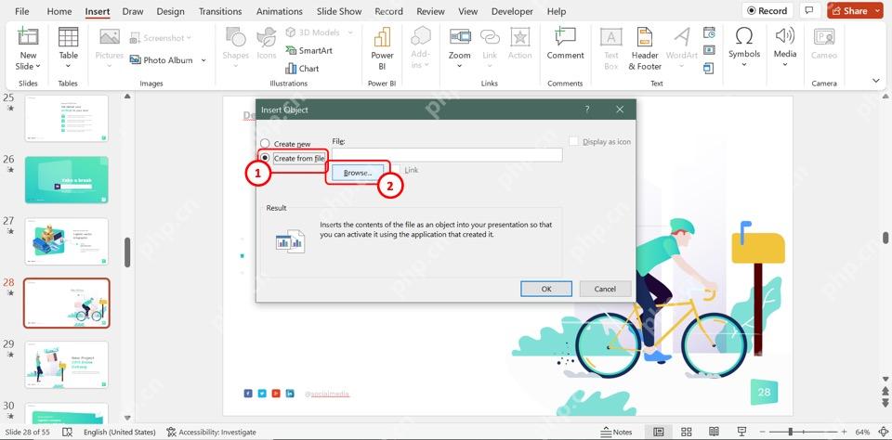
Task: Click the WordArt icon
Action: 681,37
